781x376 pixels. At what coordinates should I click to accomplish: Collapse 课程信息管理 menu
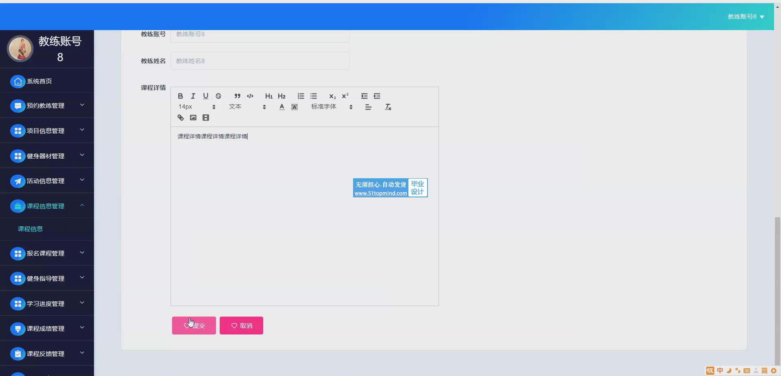point(47,206)
